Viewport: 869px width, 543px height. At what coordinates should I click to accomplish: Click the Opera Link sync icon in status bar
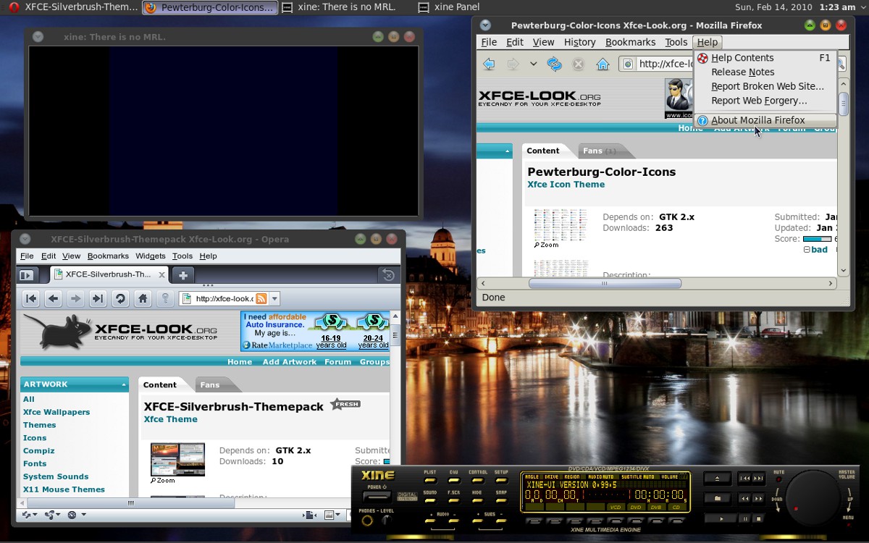tap(26, 515)
